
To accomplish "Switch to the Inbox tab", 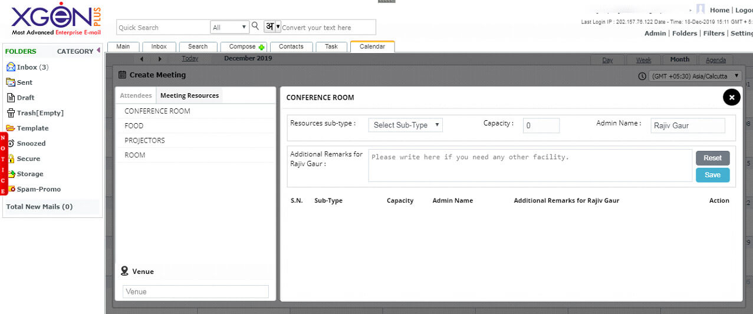I will tap(159, 47).
